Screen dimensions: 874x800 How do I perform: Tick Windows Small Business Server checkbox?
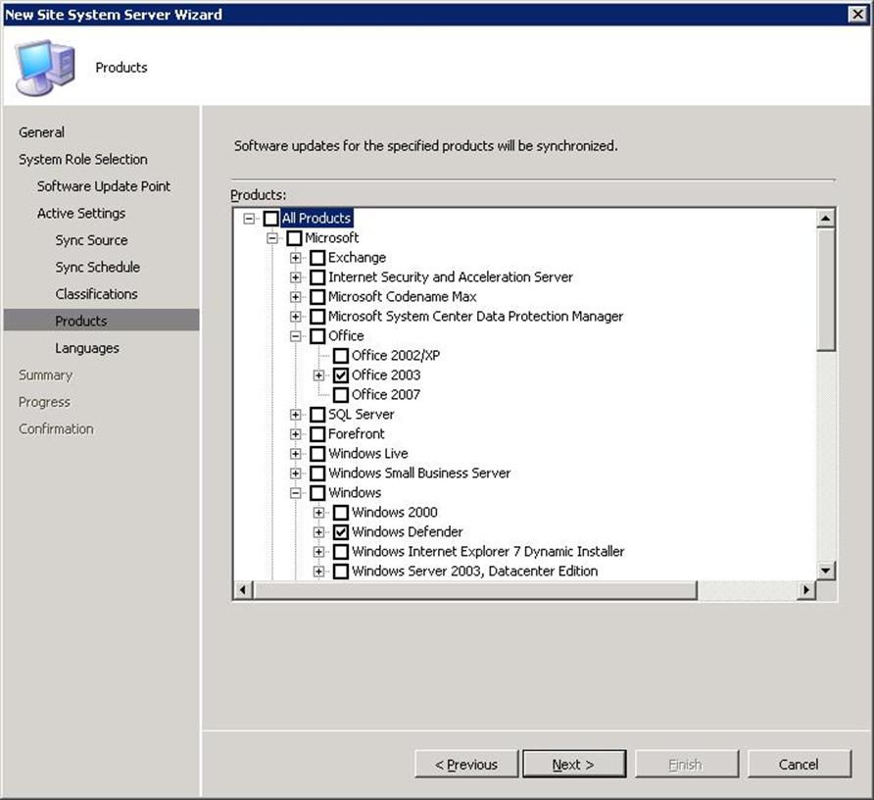pos(317,474)
